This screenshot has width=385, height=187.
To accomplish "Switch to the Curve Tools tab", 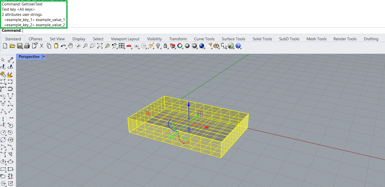I will (204, 39).
